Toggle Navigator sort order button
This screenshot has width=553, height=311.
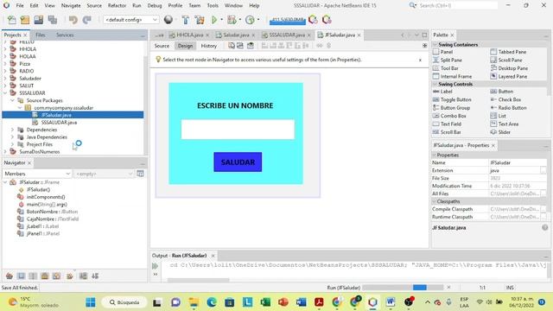(95, 276)
